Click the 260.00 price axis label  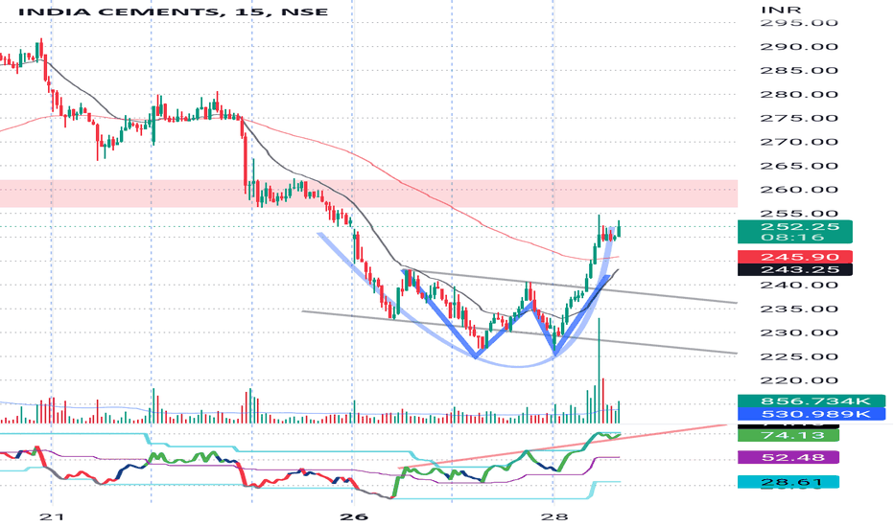tap(799, 190)
